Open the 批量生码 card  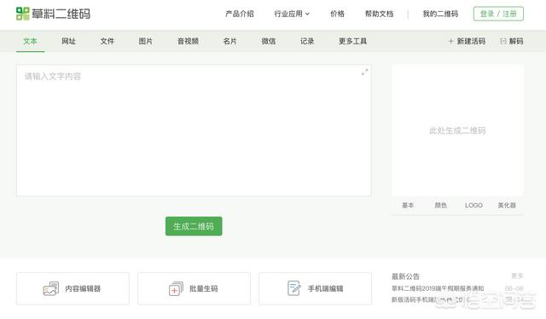tap(194, 288)
